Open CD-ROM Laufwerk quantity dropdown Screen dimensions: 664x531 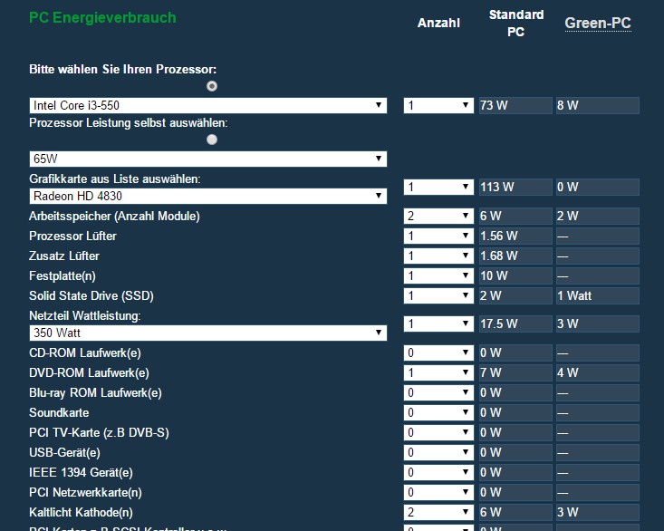pyautogui.click(x=438, y=352)
